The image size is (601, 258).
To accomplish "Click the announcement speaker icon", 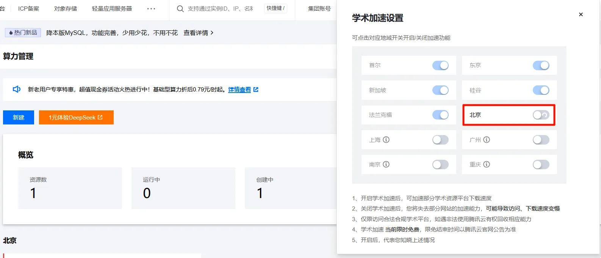I will (x=17, y=89).
